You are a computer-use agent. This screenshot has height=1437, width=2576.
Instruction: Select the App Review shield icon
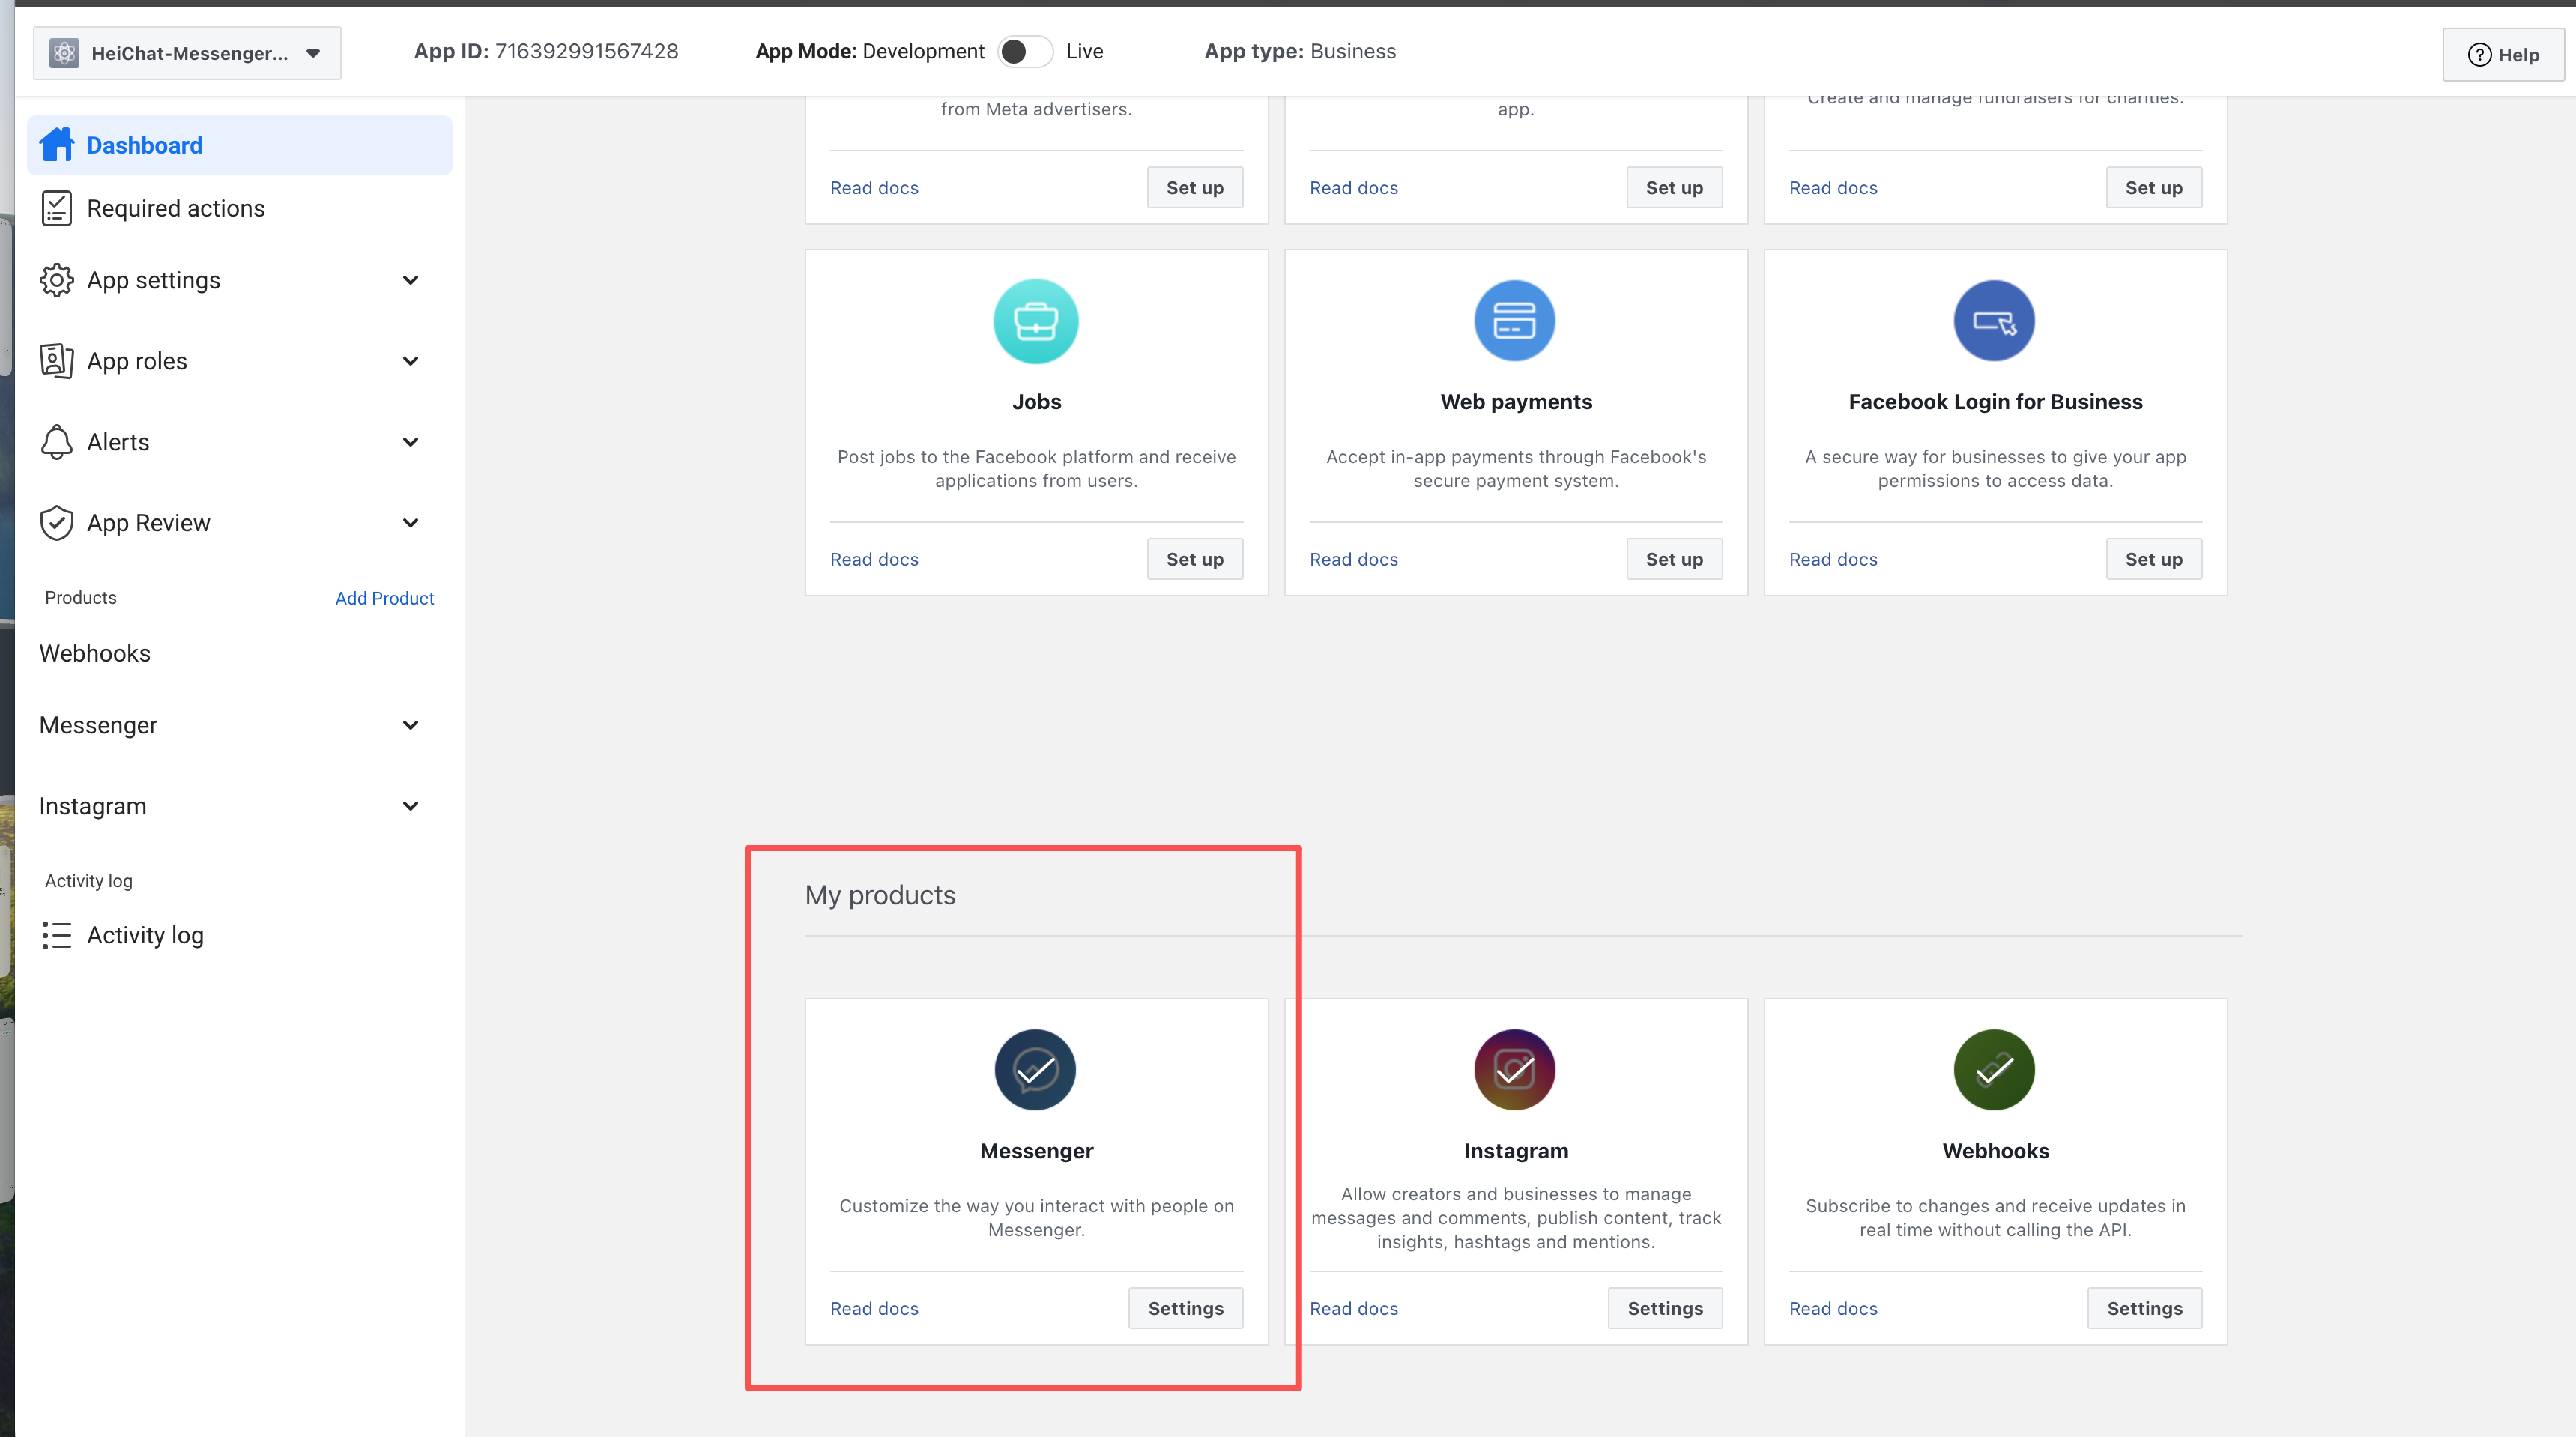[57, 522]
